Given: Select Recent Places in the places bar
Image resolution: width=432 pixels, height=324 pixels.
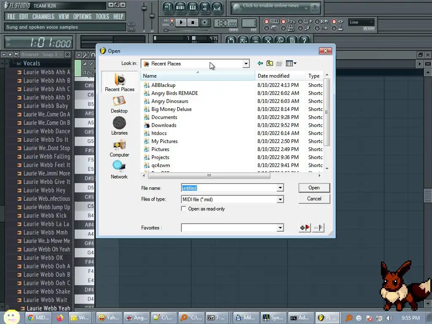Looking at the screenshot, I should point(119,82).
